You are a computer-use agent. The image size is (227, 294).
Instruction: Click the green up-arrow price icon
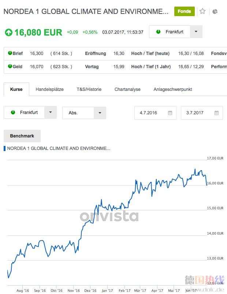(x=9, y=32)
